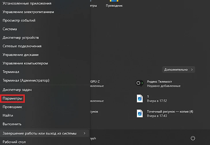210x145 pixels.
Task: Open Система from the menu
Action: [10, 29]
